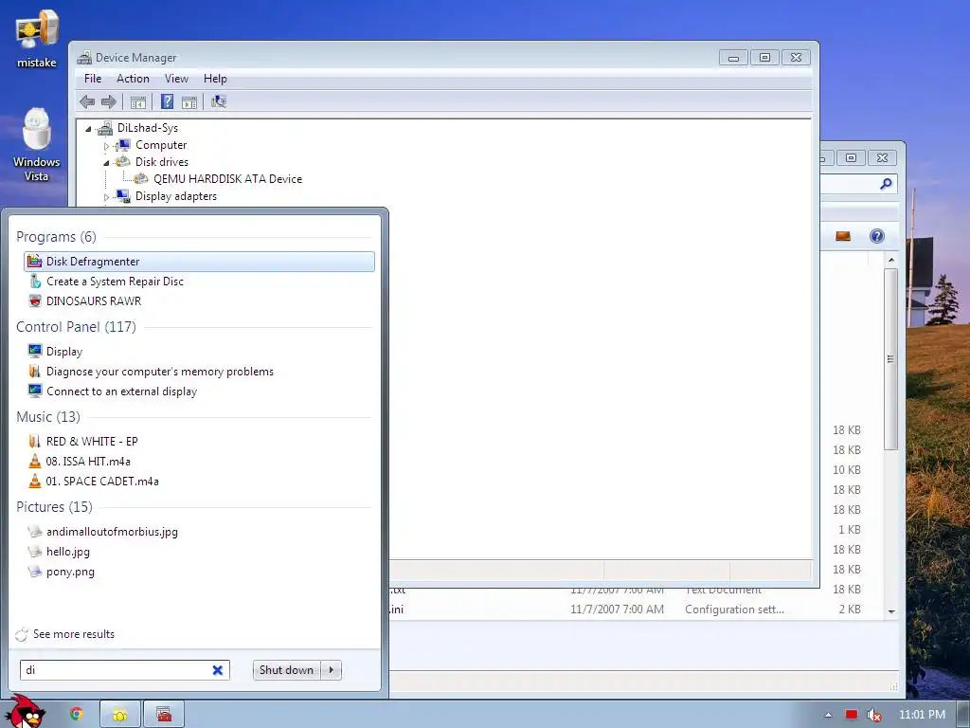Open the File menu
970x728 pixels.
93,79
